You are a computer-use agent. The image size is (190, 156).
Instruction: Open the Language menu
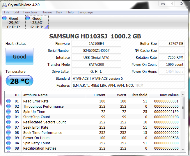85,12
